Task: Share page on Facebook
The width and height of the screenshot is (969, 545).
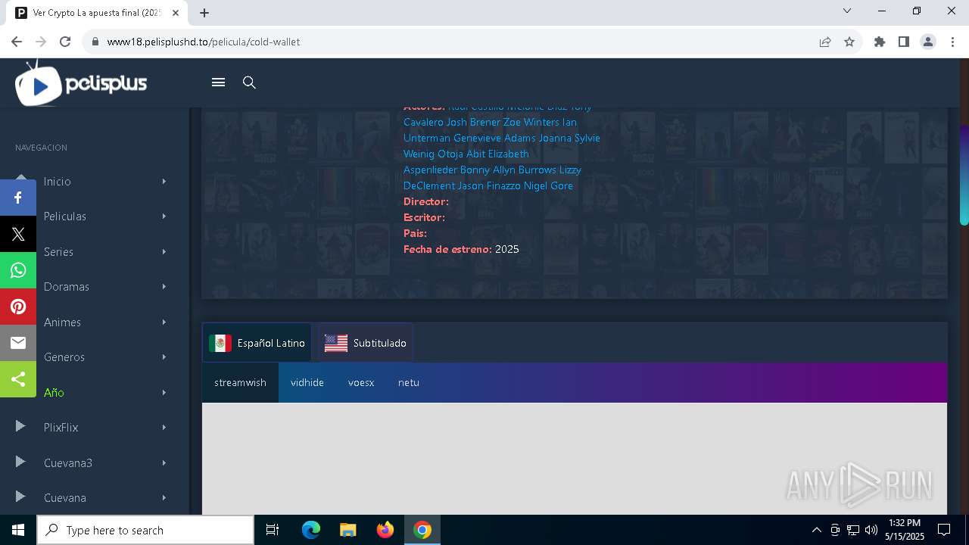Action: [18, 198]
